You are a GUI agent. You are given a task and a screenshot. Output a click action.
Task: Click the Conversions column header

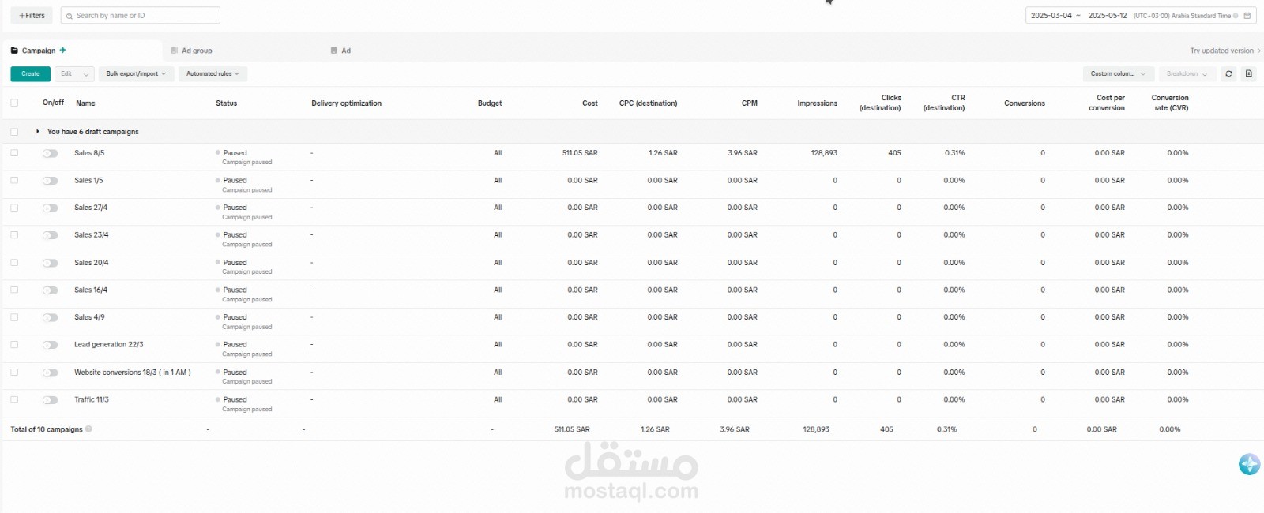coord(1025,103)
